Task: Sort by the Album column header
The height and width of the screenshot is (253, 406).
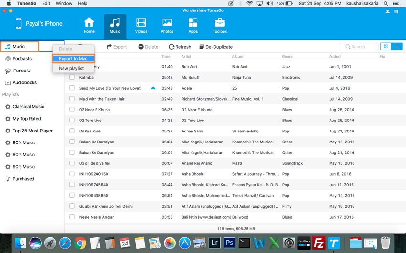Action: pyautogui.click(x=237, y=57)
